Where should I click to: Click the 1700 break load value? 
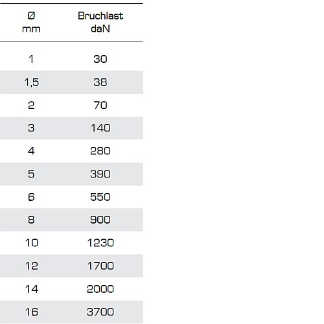click(100, 266)
